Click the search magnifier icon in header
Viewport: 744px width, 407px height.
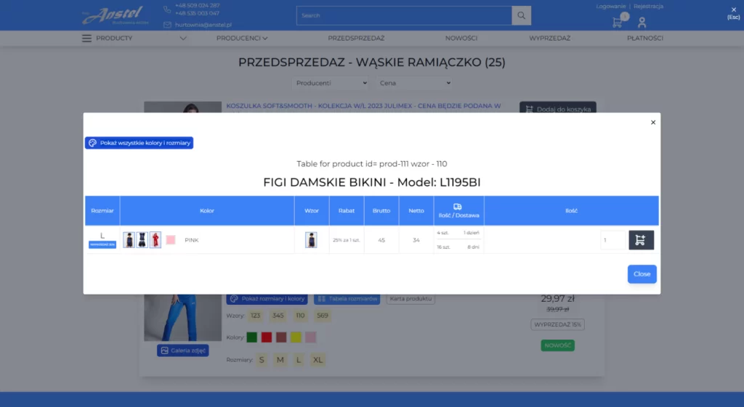tap(522, 16)
